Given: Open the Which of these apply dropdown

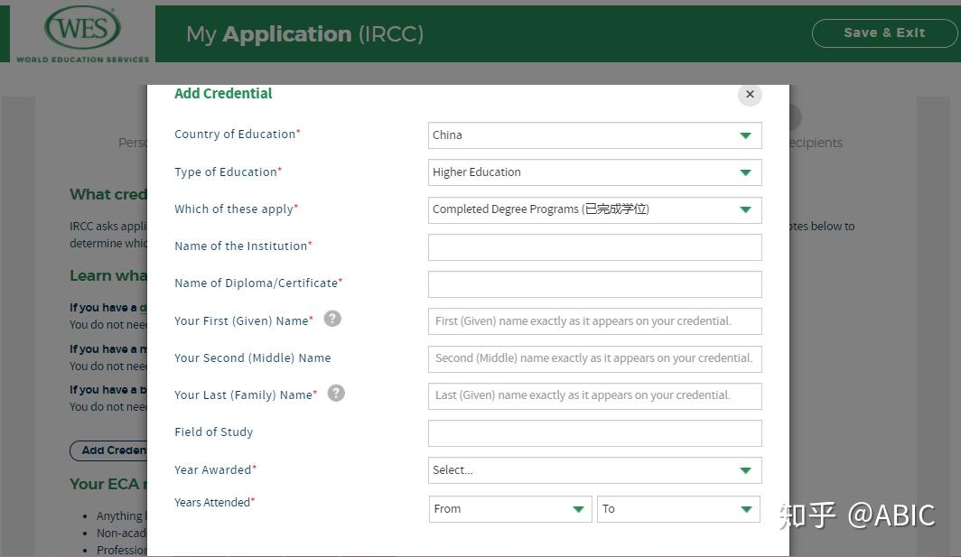Looking at the screenshot, I should (x=594, y=209).
